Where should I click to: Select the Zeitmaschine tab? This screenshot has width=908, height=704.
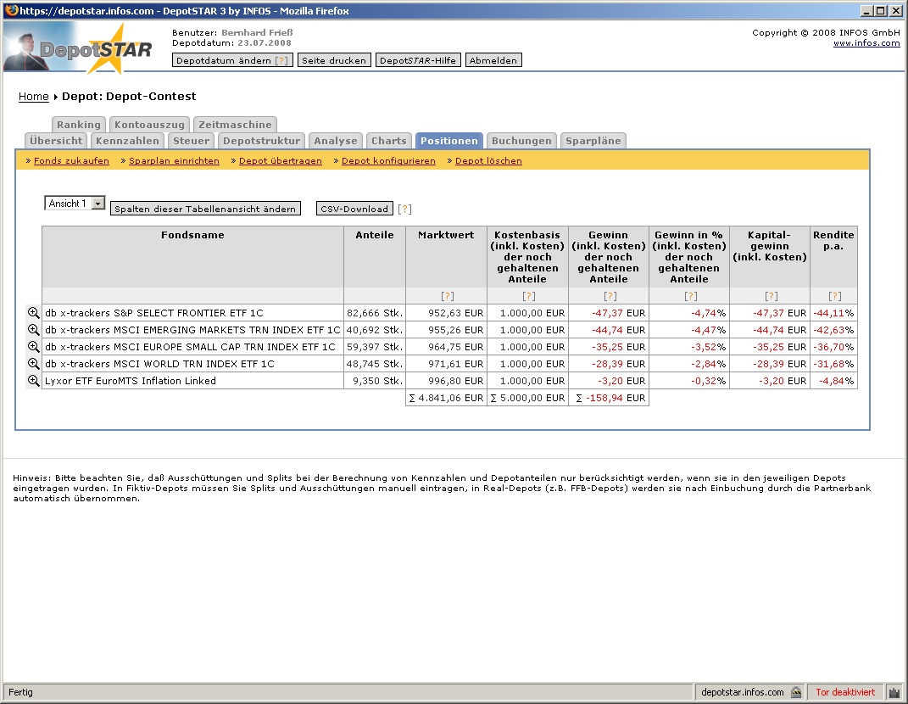click(x=235, y=125)
